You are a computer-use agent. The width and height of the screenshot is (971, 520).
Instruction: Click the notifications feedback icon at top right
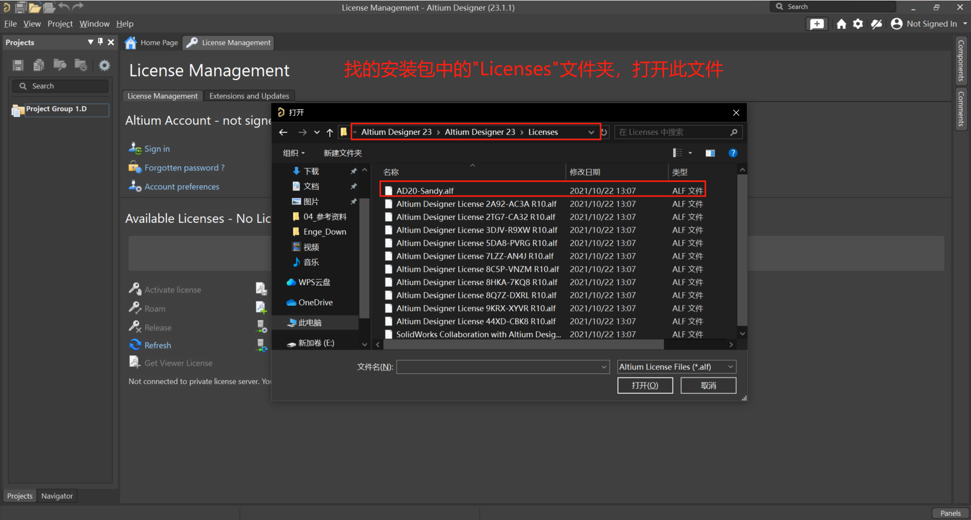[x=817, y=24]
